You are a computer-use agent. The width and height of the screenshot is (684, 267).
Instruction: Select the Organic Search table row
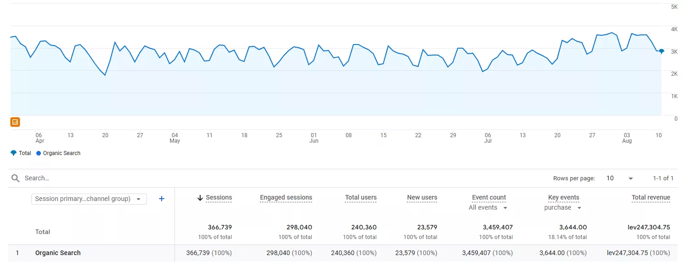58,253
